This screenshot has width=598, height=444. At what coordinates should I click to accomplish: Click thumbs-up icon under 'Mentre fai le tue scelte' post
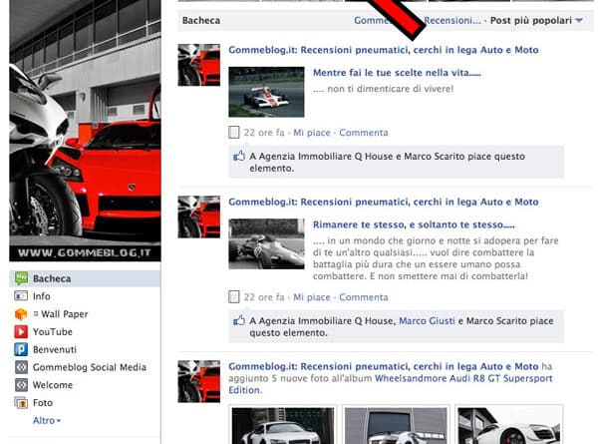pyautogui.click(x=239, y=156)
